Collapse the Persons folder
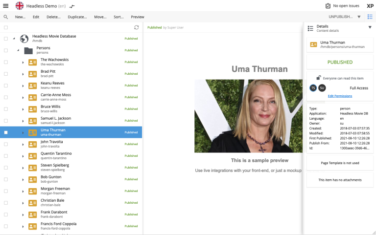Screen dimensions: 376x235 click(18, 50)
